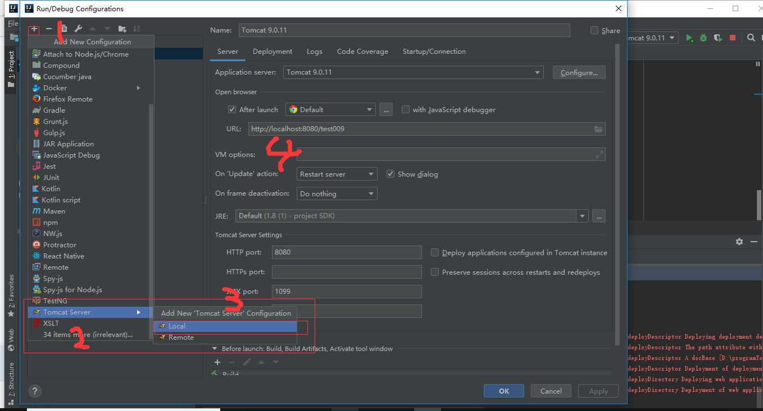Click the OK button
Viewport: 763px width, 411px height.
pos(504,391)
